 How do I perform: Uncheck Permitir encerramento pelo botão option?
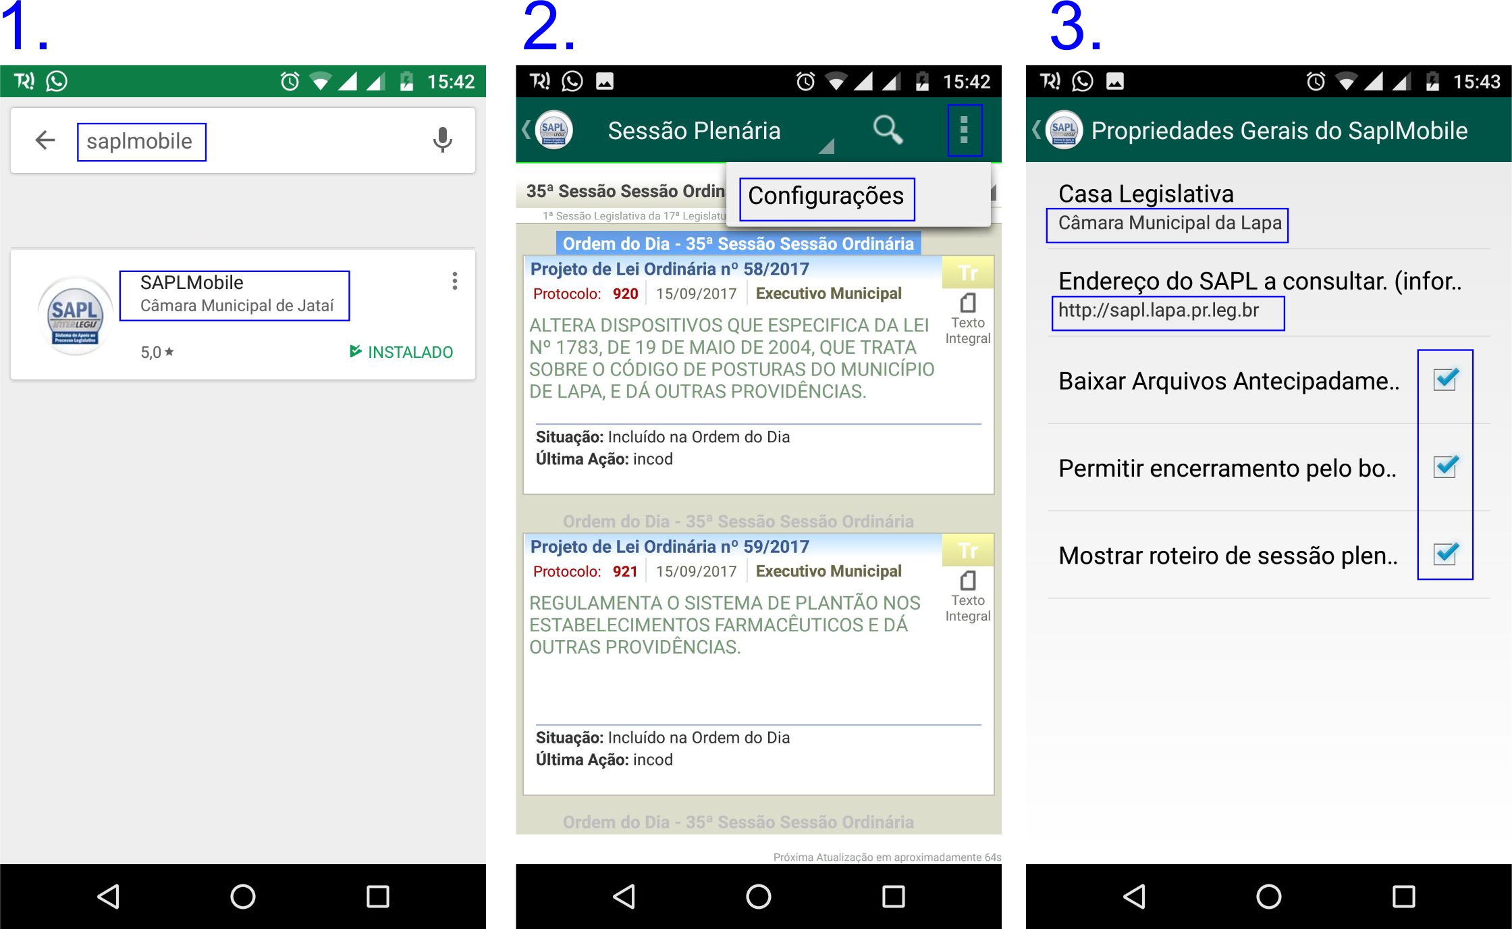click(x=1445, y=467)
